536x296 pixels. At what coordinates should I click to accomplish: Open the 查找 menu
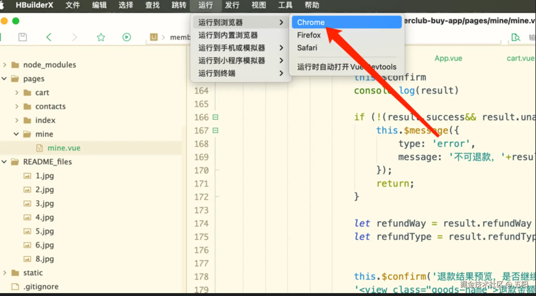click(152, 5)
